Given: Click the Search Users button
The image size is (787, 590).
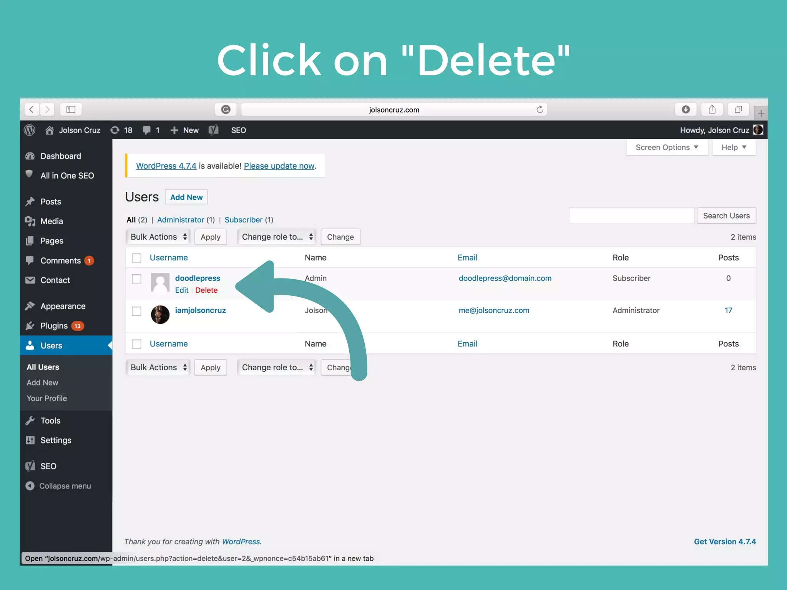Looking at the screenshot, I should coord(726,216).
